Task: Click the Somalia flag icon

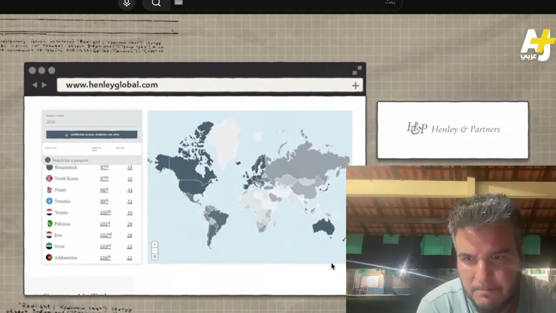Action: (x=49, y=201)
